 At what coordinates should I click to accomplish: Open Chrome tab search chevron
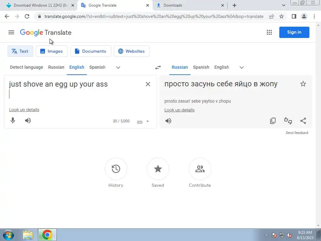283,5
